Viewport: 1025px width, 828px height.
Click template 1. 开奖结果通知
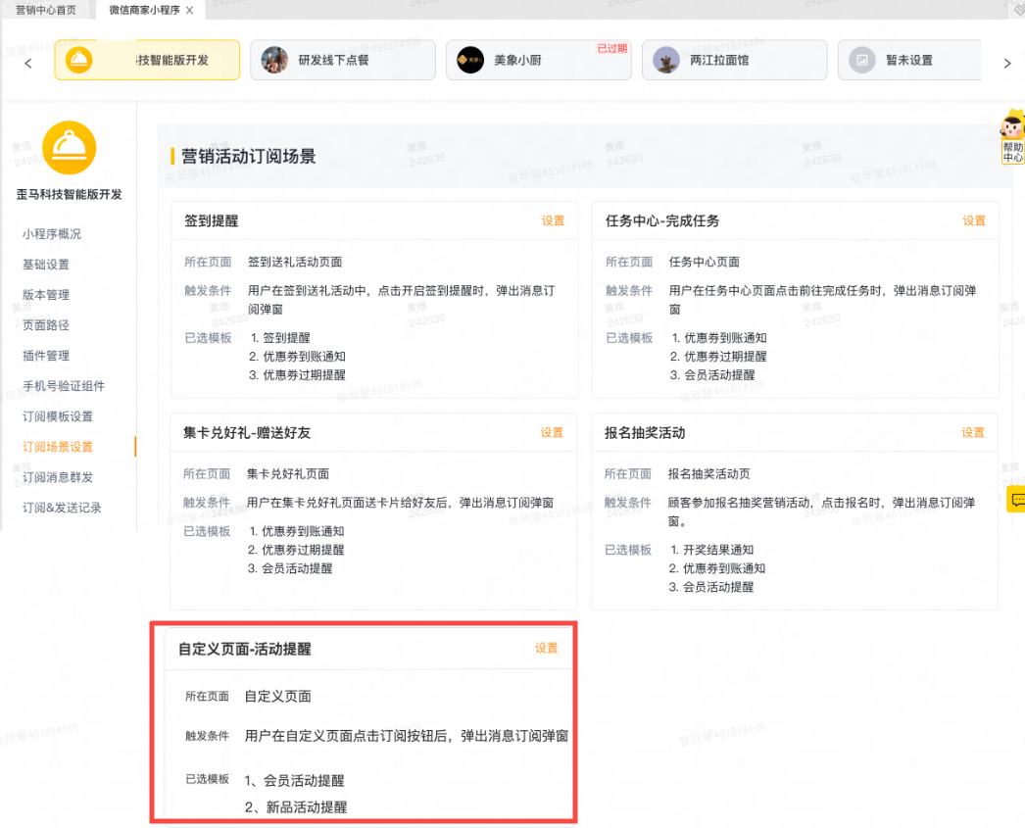click(x=711, y=550)
